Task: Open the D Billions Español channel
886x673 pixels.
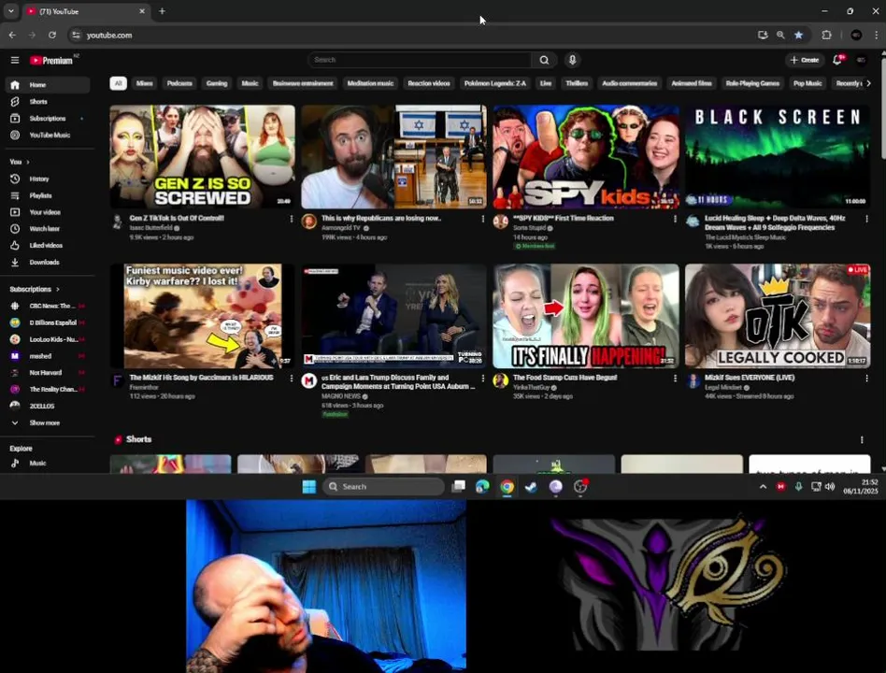Action: (48, 322)
